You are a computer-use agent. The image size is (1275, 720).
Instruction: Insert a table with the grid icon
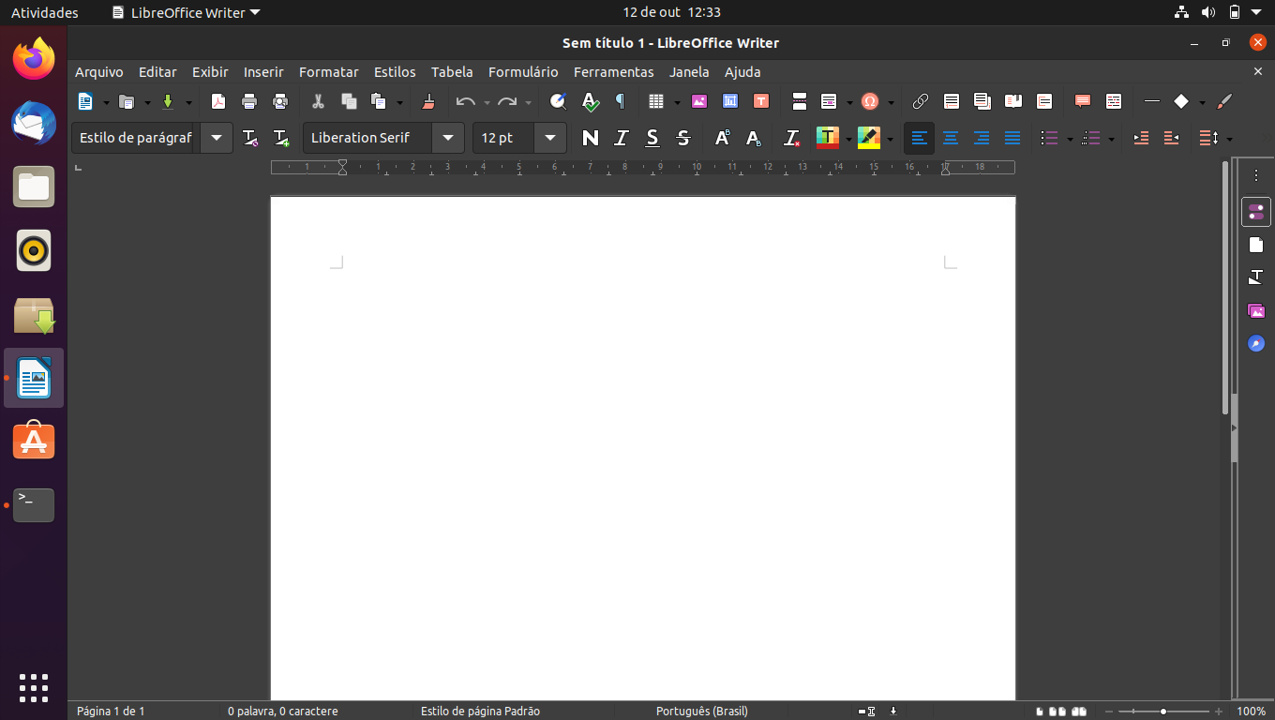click(x=656, y=101)
